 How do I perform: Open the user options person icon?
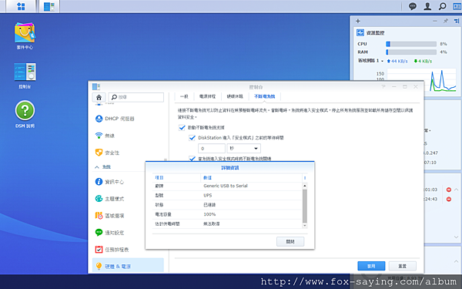coord(427,6)
